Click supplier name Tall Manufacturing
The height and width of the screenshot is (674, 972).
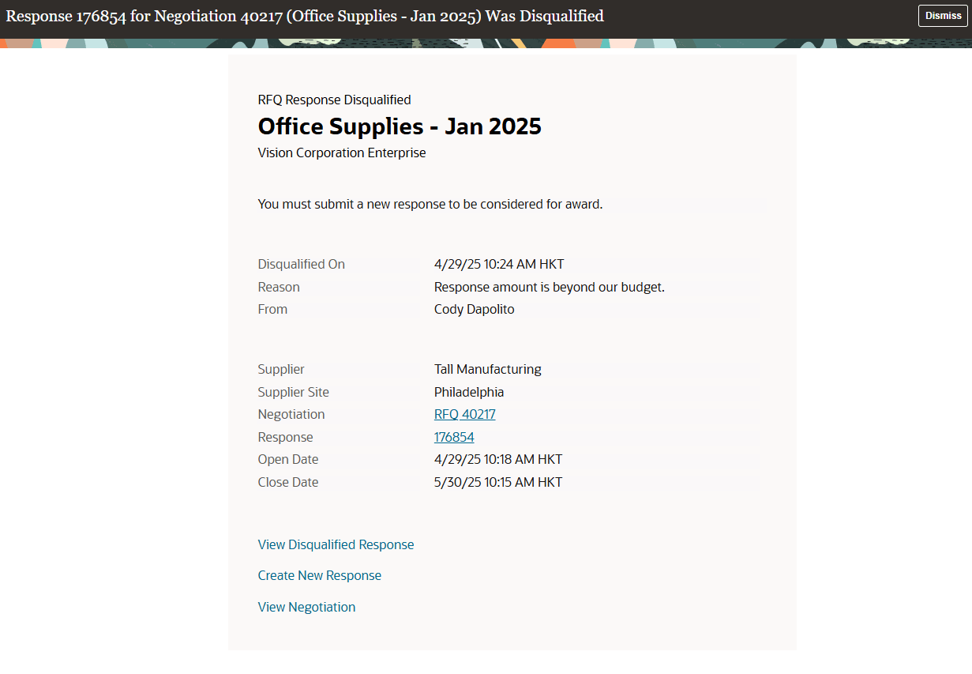[x=487, y=369]
